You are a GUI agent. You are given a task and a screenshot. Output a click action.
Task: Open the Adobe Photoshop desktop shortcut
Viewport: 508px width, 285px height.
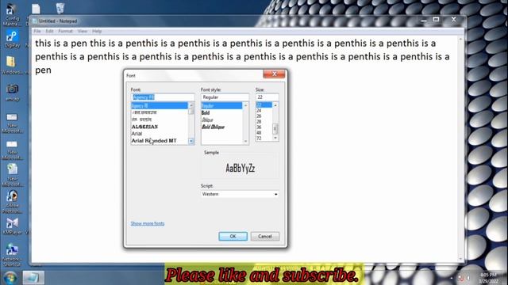click(x=12, y=202)
